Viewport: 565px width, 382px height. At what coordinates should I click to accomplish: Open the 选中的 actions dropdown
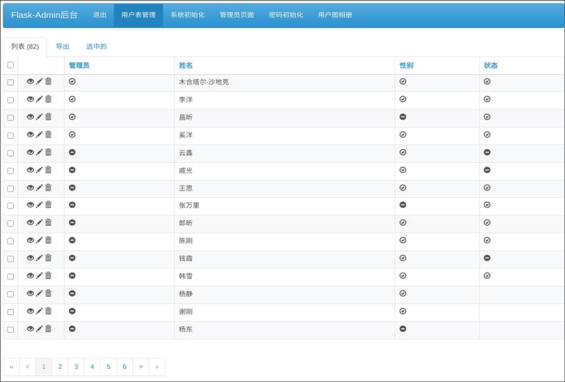[96, 47]
